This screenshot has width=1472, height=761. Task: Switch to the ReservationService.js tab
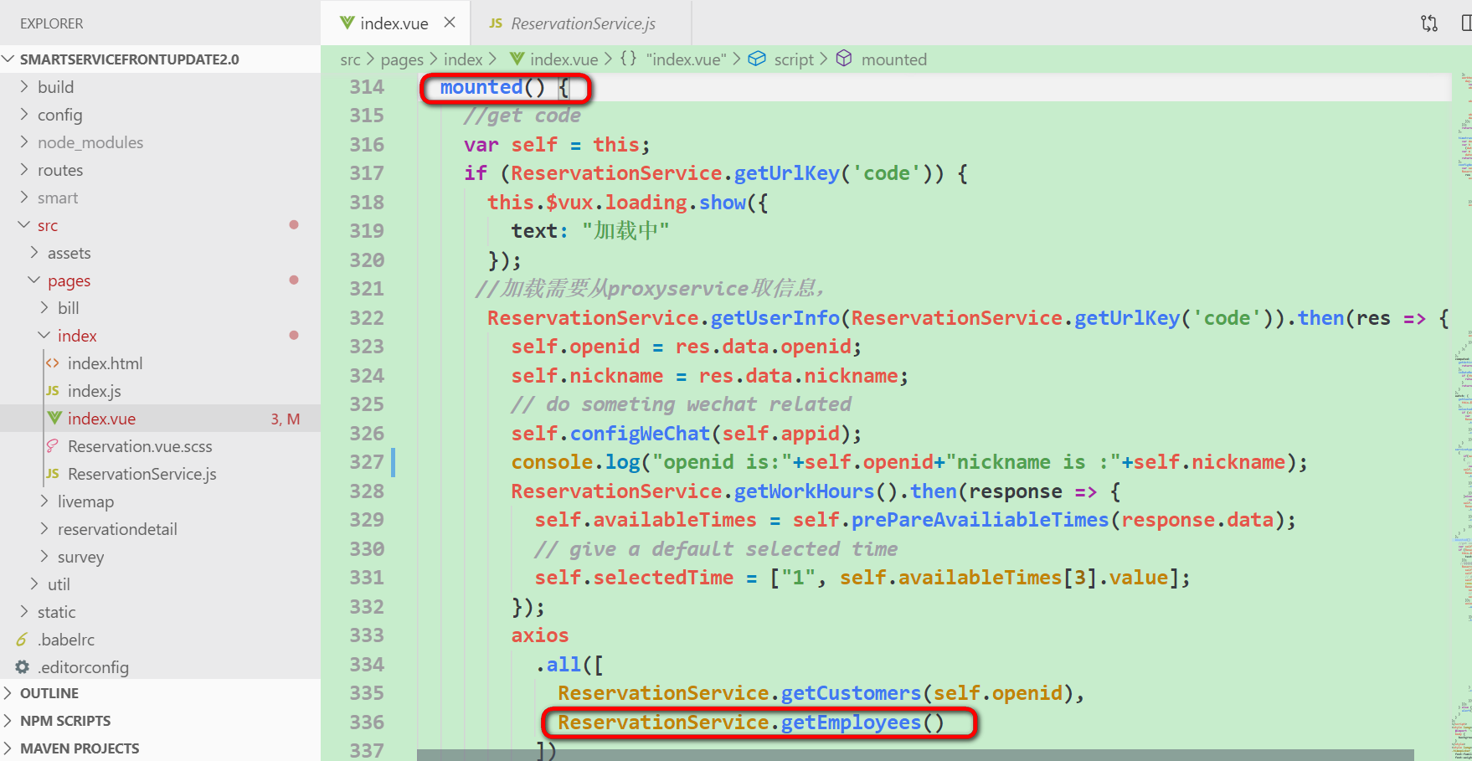(x=581, y=23)
